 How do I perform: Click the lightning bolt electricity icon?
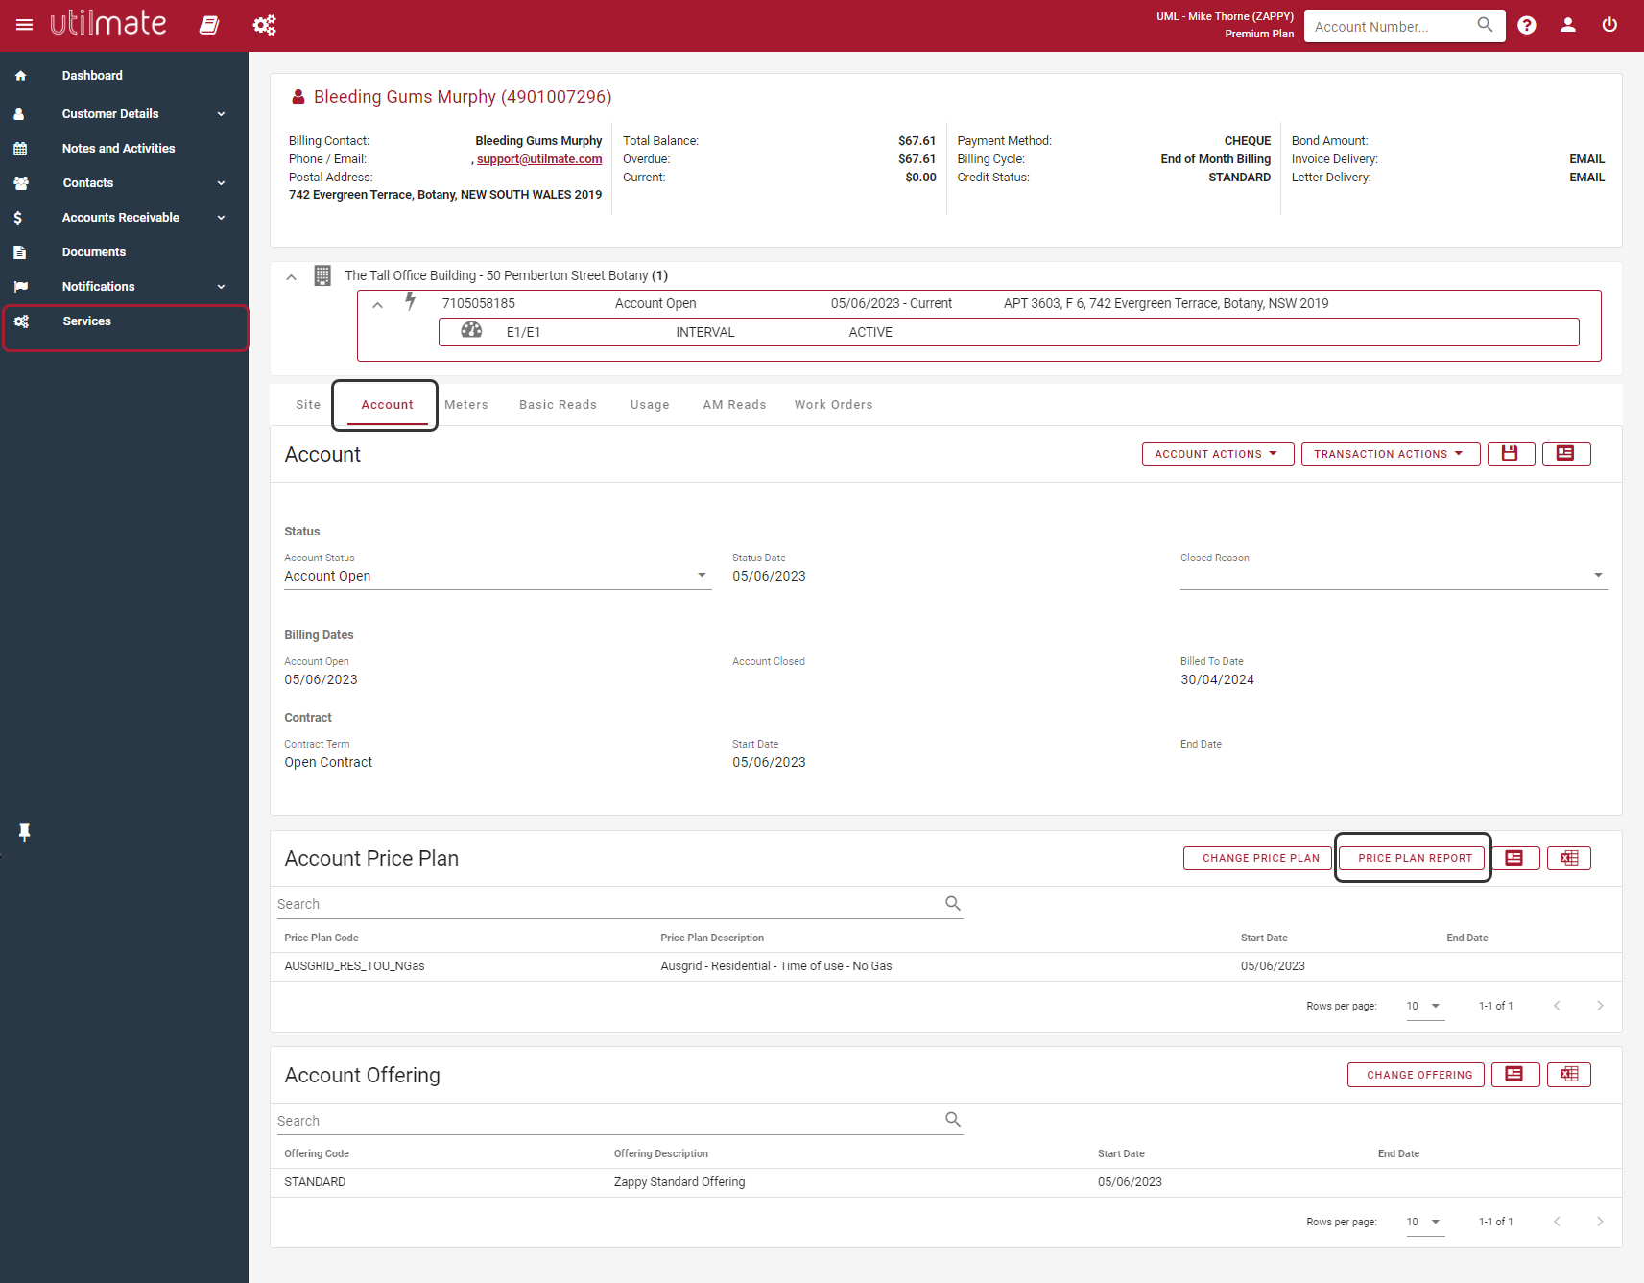point(411,301)
